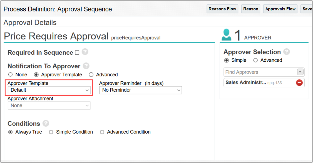Image resolution: width=313 pixels, height=163 pixels.
Task: Open the Approver Template dropdown showing Default
Action: [x=49, y=90]
